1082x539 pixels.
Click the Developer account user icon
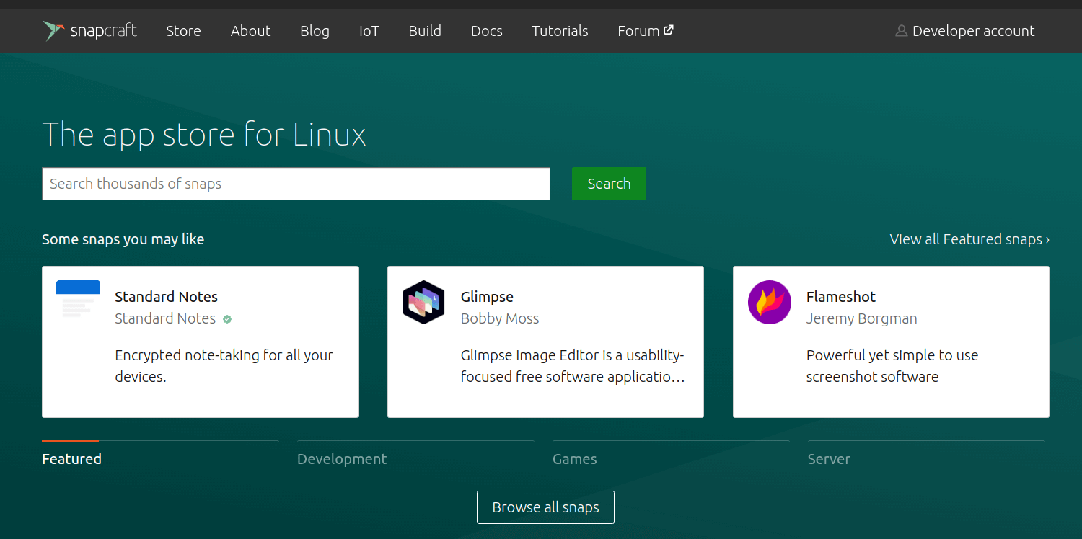tap(901, 31)
